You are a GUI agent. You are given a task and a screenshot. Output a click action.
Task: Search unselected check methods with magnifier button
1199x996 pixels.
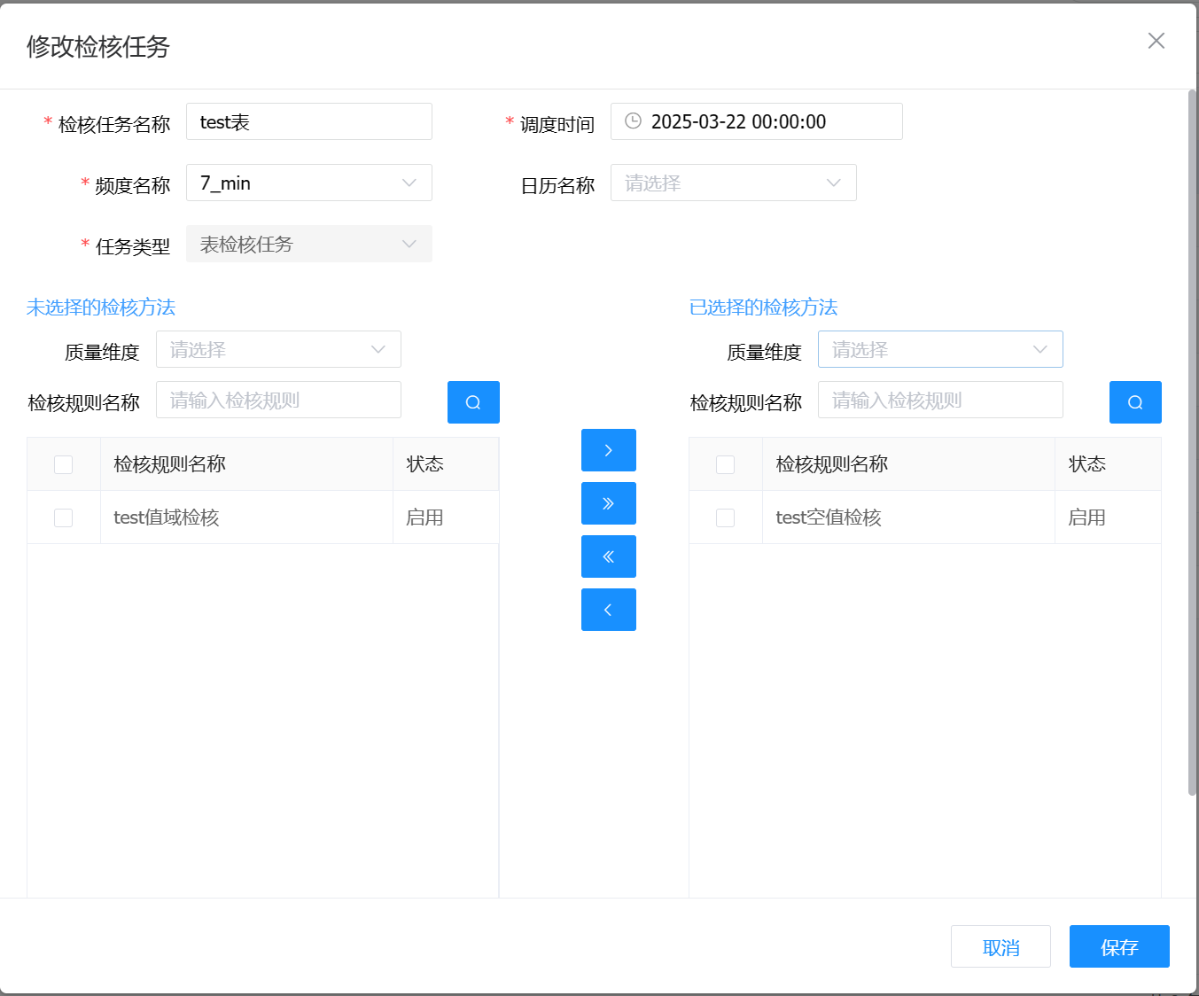point(473,402)
